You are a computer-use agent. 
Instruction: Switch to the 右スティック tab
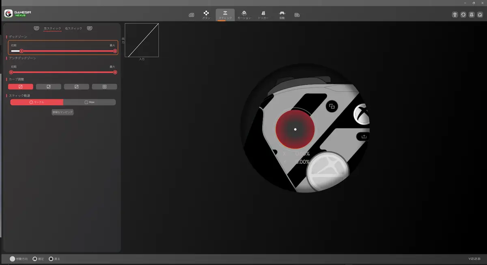tap(73, 28)
